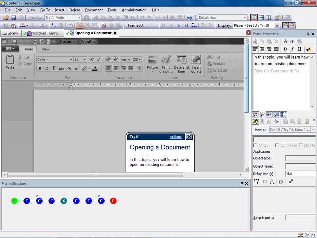The width and height of the screenshot is (317, 238).
Task: Open the Administration menu
Action: click(x=134, y=10)
